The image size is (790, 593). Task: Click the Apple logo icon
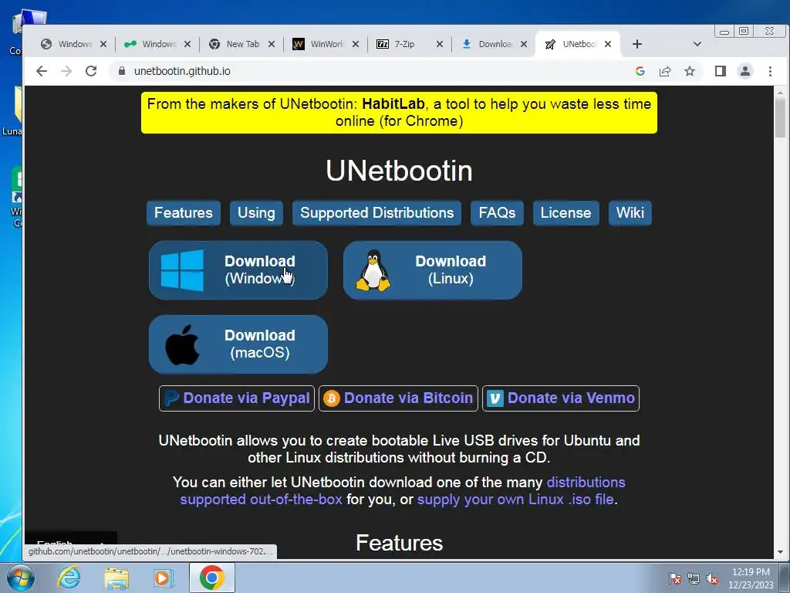pos(182,344)
